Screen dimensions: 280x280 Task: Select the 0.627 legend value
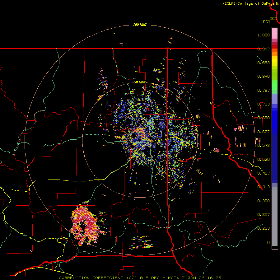[264, 132]
